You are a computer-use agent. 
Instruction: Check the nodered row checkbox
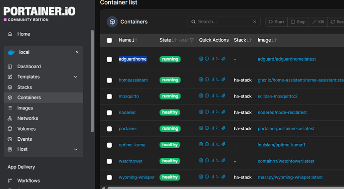click(109, 113)
